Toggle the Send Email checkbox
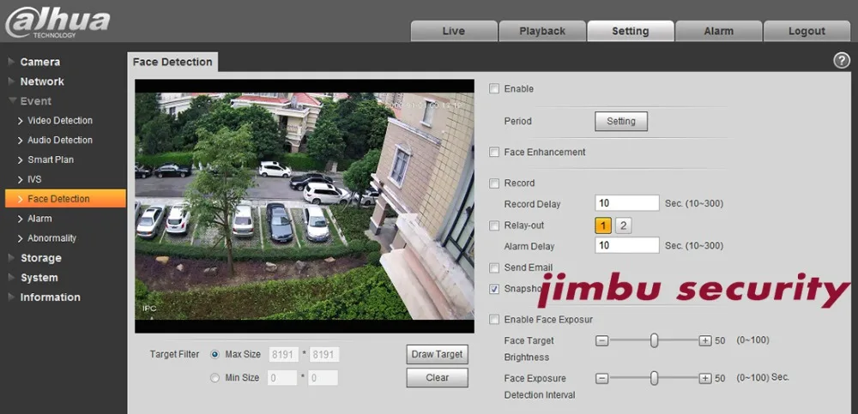Image resolution: width=858 pixels, height=414 pixels. [494, 268]
